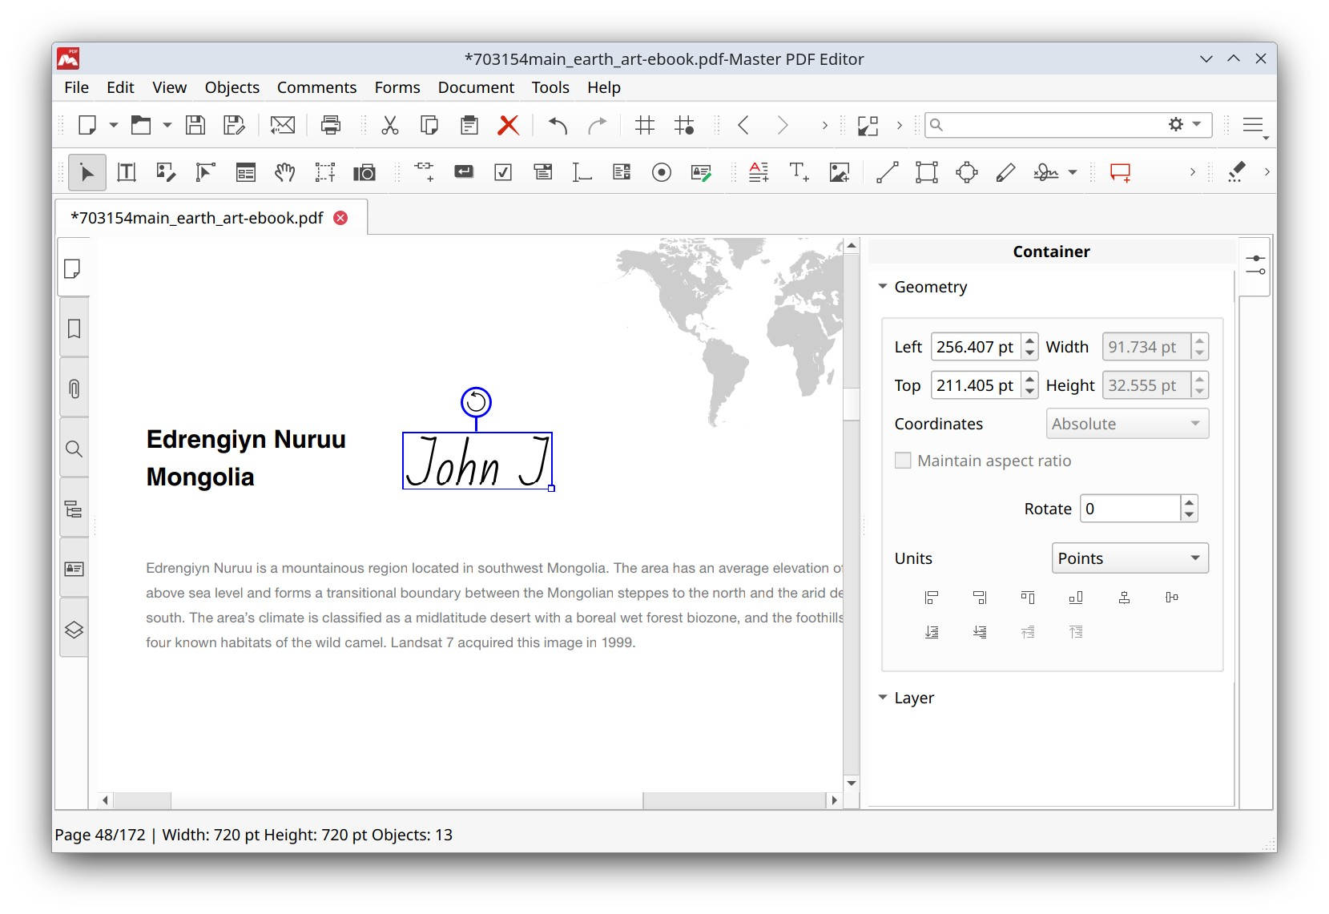Open the Attachments paperclip panel
The image size is (1329, 914).
click(74, 389)
